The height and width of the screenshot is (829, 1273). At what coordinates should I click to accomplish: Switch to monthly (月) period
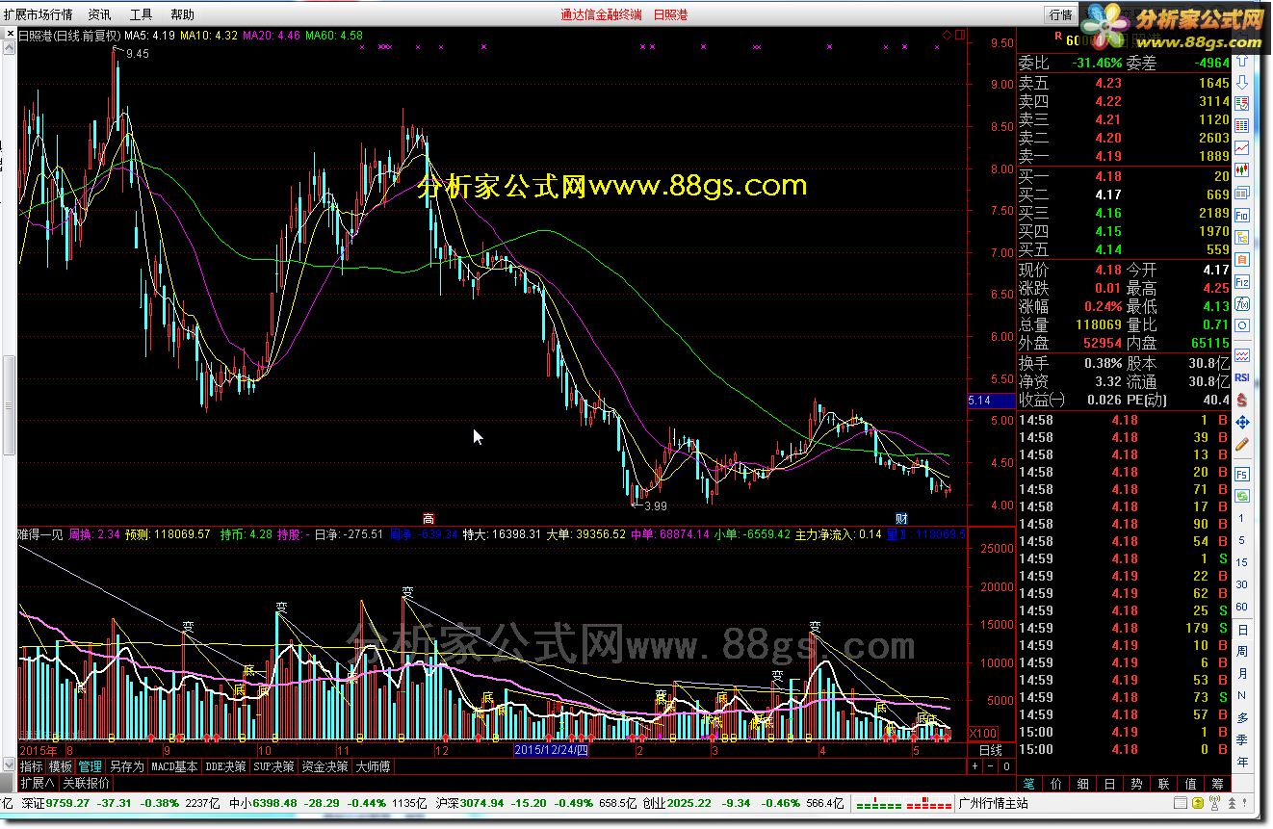1242,674
